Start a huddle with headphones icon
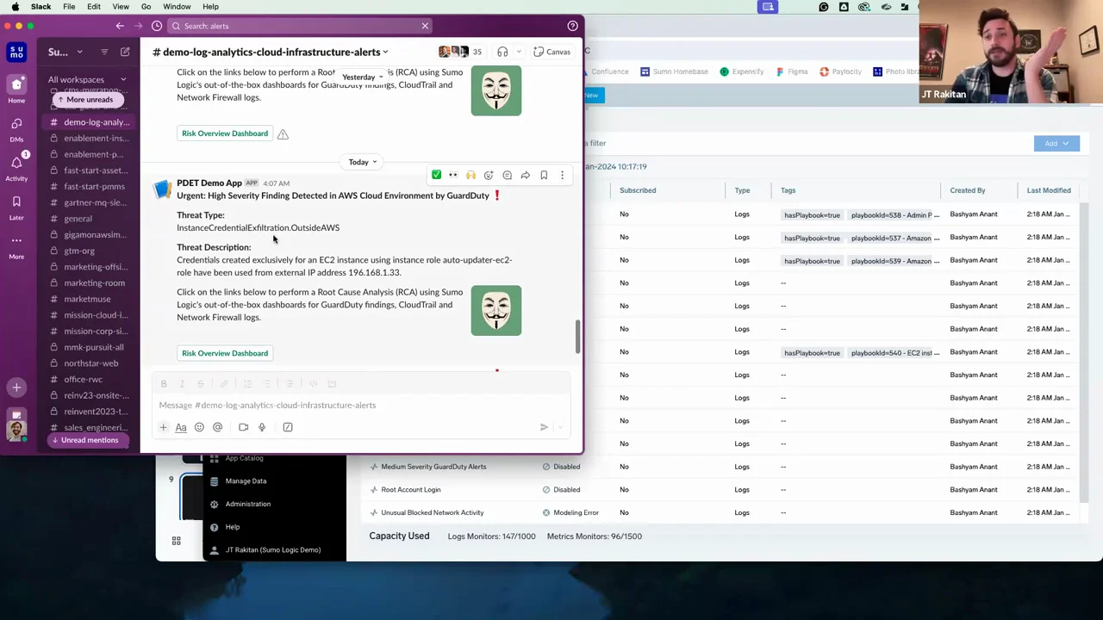Screen dimensions: 1103x620 pos(502,52)
